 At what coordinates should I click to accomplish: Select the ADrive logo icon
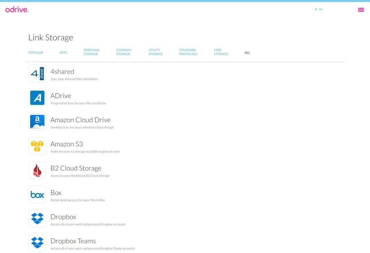[x=37, y=98]
